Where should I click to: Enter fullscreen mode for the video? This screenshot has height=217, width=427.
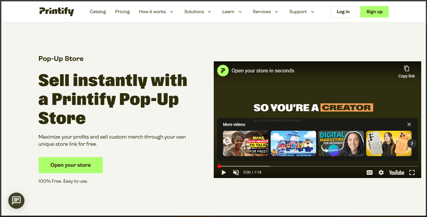tap(412, 172)
